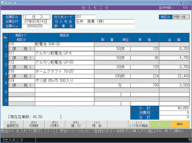
Task: Open the F4 諸口 function
Action: [x=76, y=124]
